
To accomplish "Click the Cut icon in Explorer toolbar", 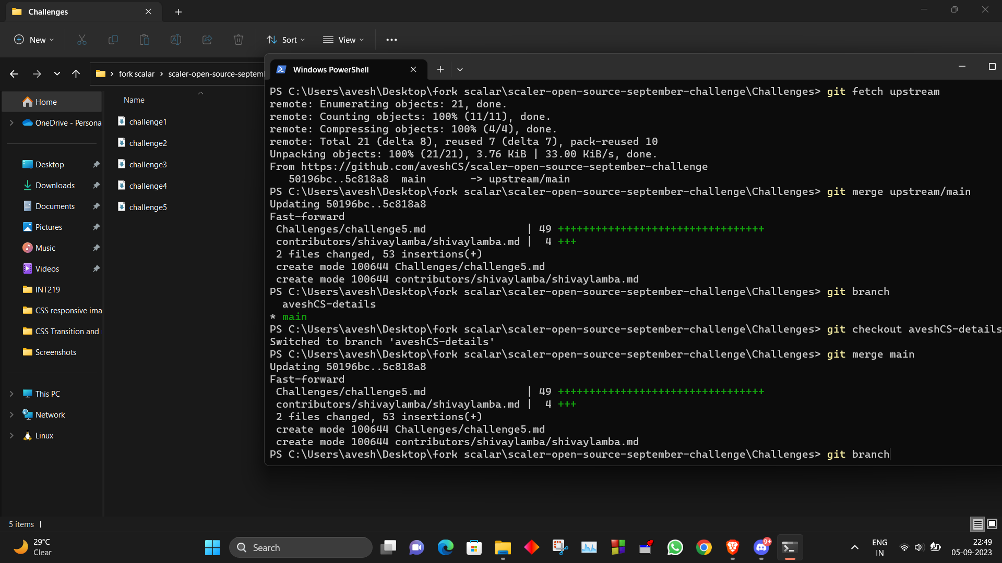I will (x=81, y=40).
